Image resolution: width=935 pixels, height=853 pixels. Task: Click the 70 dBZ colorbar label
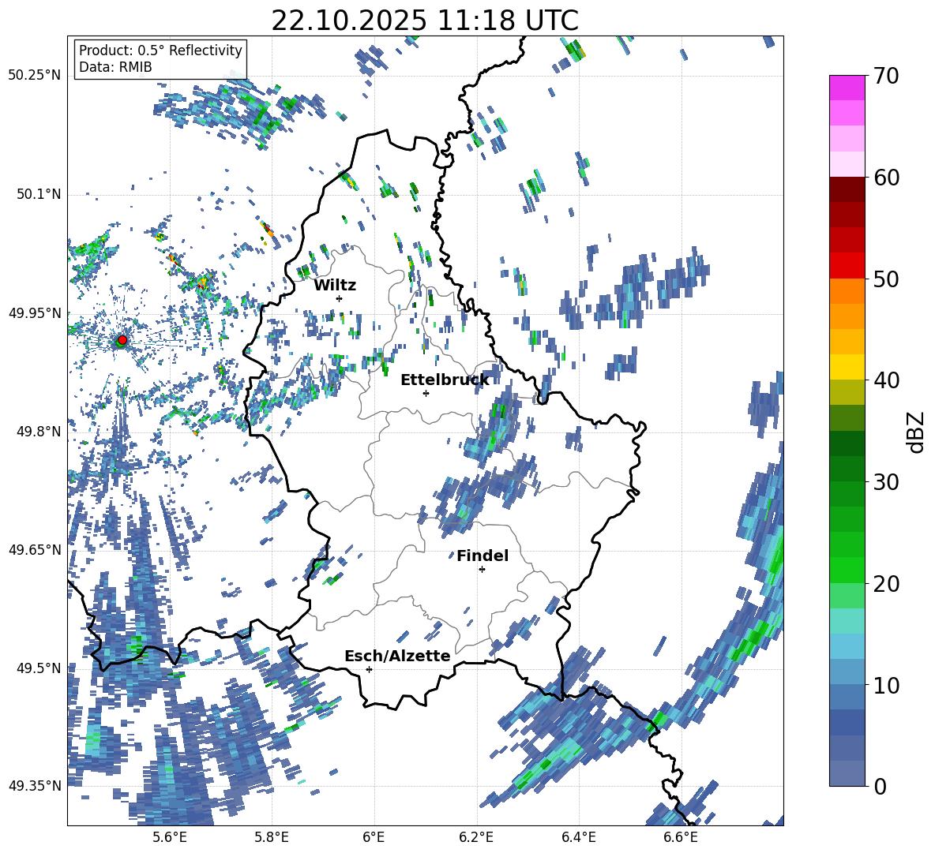coord(885,77)
